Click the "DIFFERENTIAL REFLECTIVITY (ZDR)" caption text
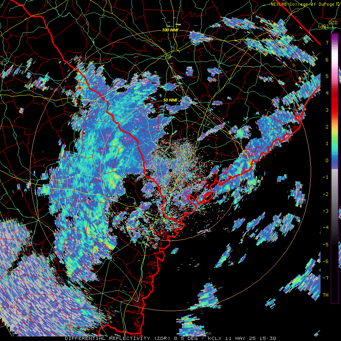Viewport: 341px width, 341px height. click(118, 338)
